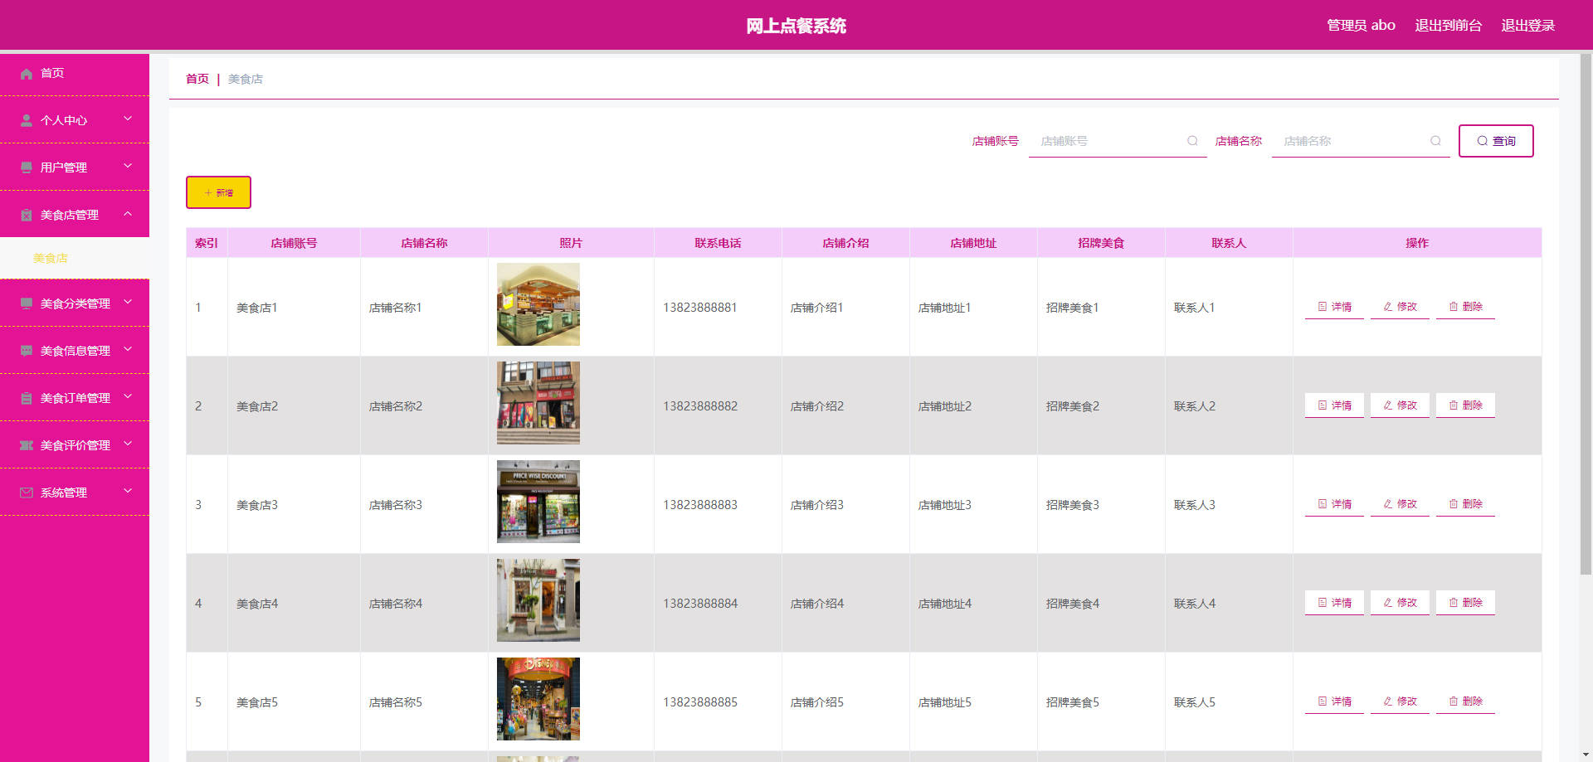Click search icon in 店铺账号 field
Image resolution: width=1593 pixels, height=762 pixels.
point(1192,141)
